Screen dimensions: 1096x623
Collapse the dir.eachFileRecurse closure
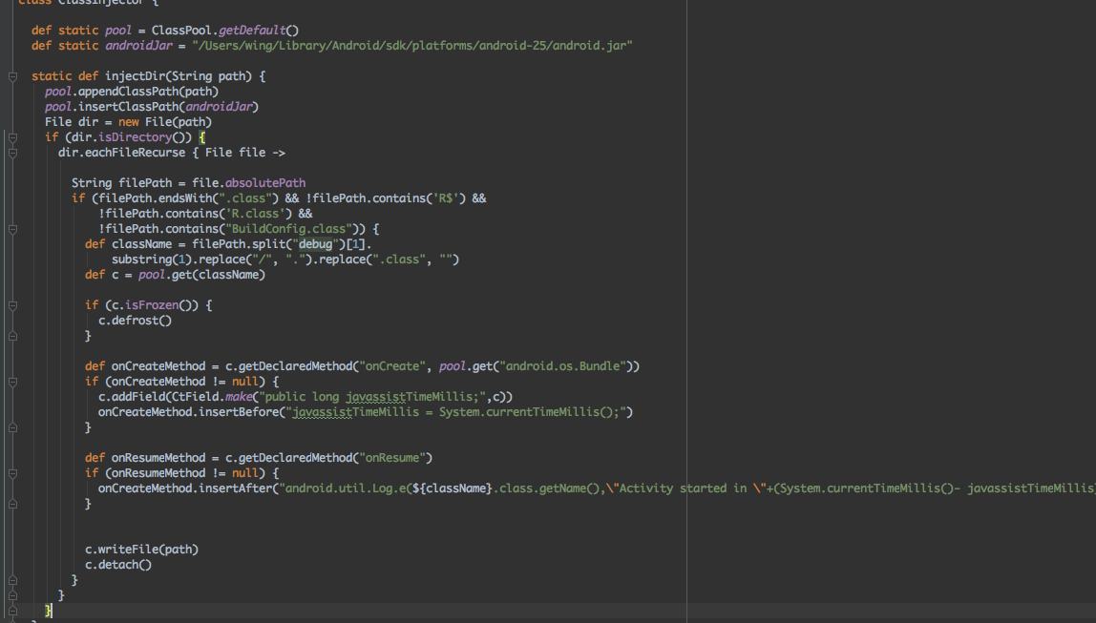(x=12, y=153)
